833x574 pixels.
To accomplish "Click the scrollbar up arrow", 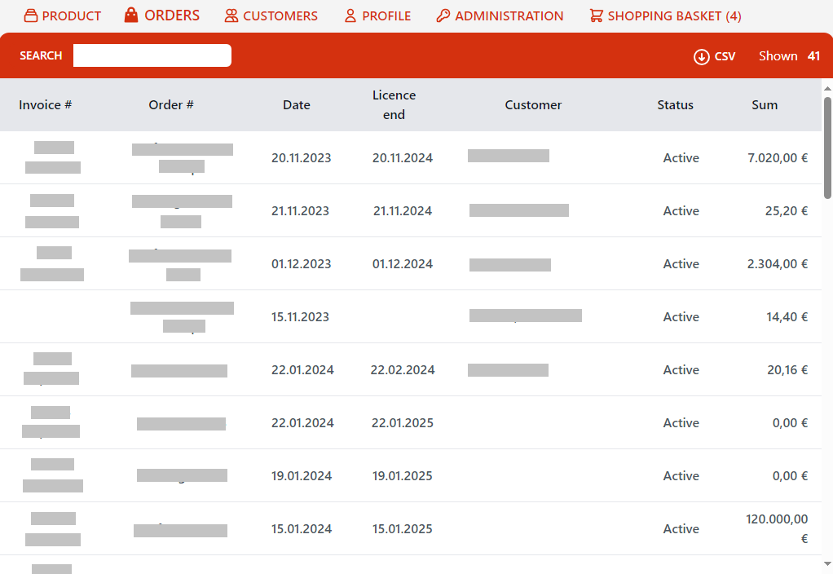I will point(827,88).
